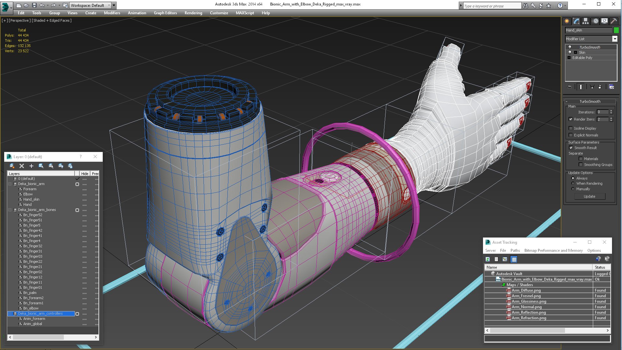Screen dimensions: 622x350
Task: Open the Motion command panel tab
Action: (595, 21)
